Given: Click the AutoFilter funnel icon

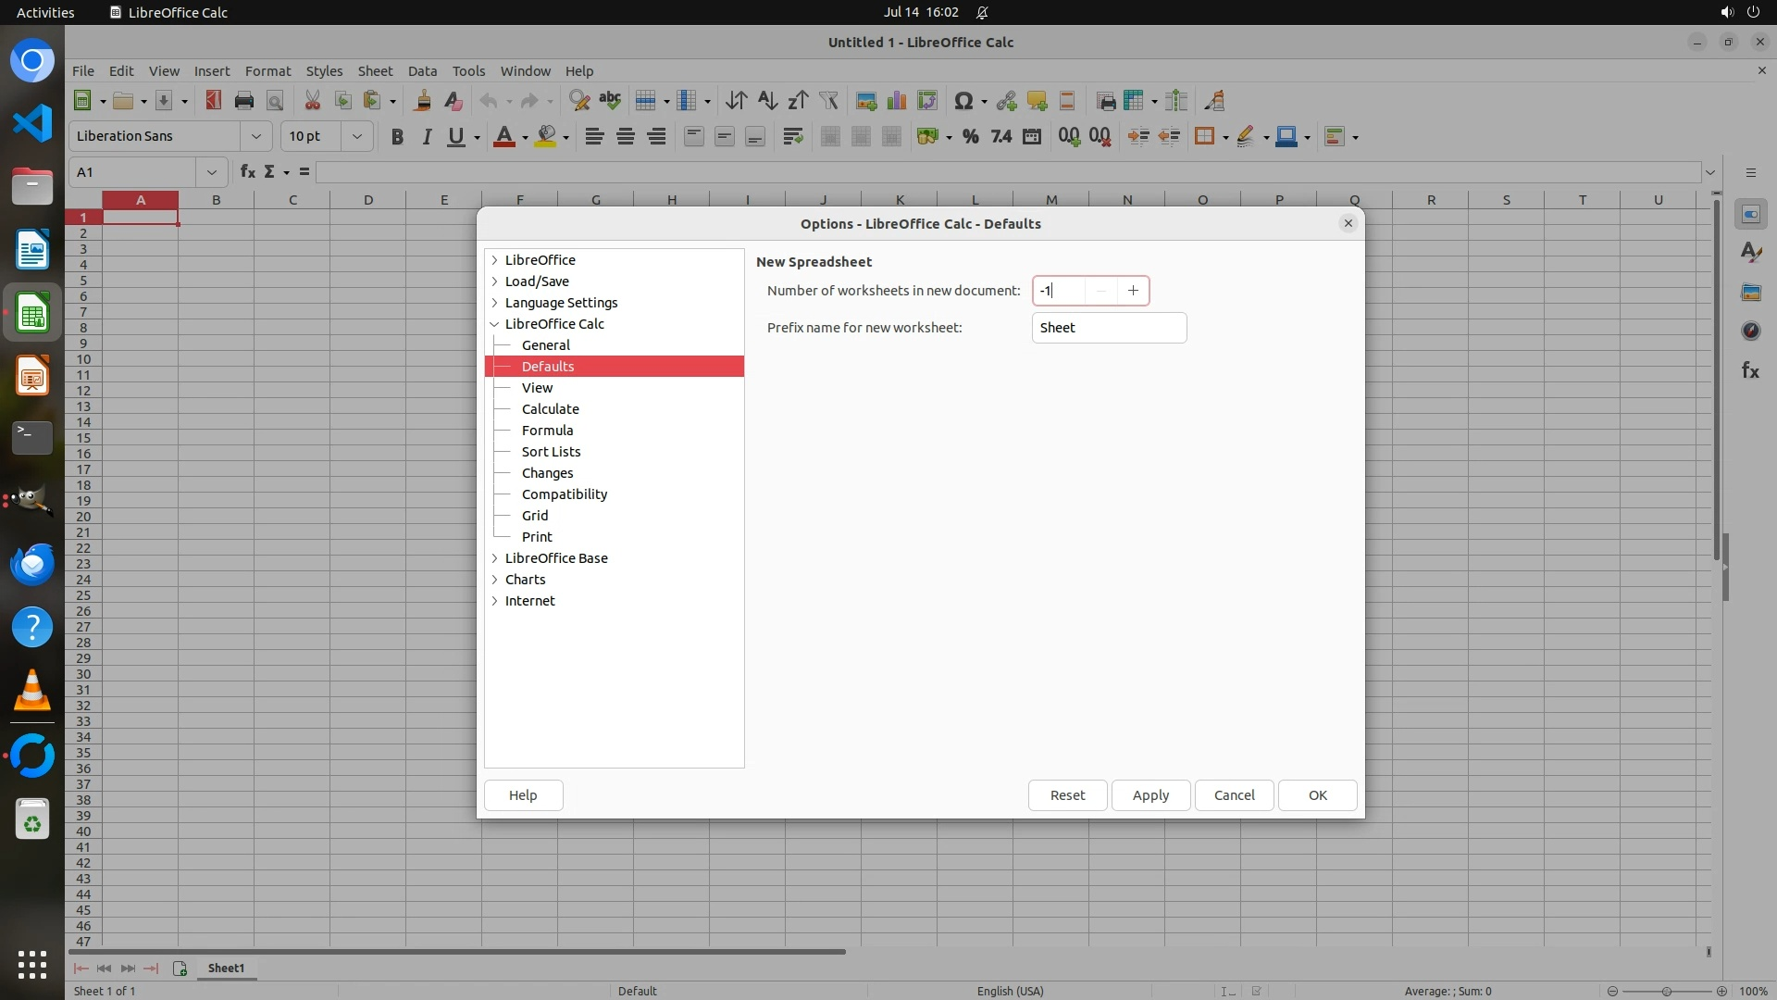Looking at the screenshot, I should pos(828,101).
